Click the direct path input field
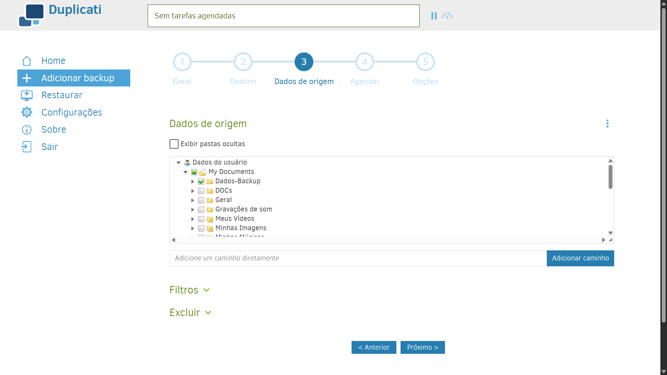This screenshot has height=375, width=667. [358, 258]
